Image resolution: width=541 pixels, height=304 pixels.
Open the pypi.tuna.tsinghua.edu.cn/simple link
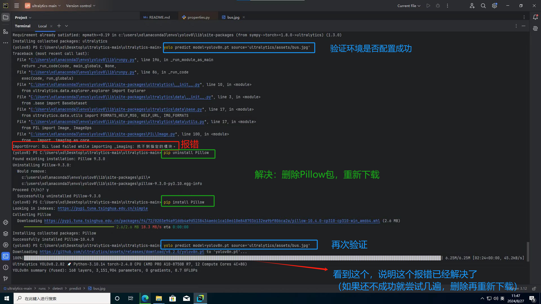[103, 209]
